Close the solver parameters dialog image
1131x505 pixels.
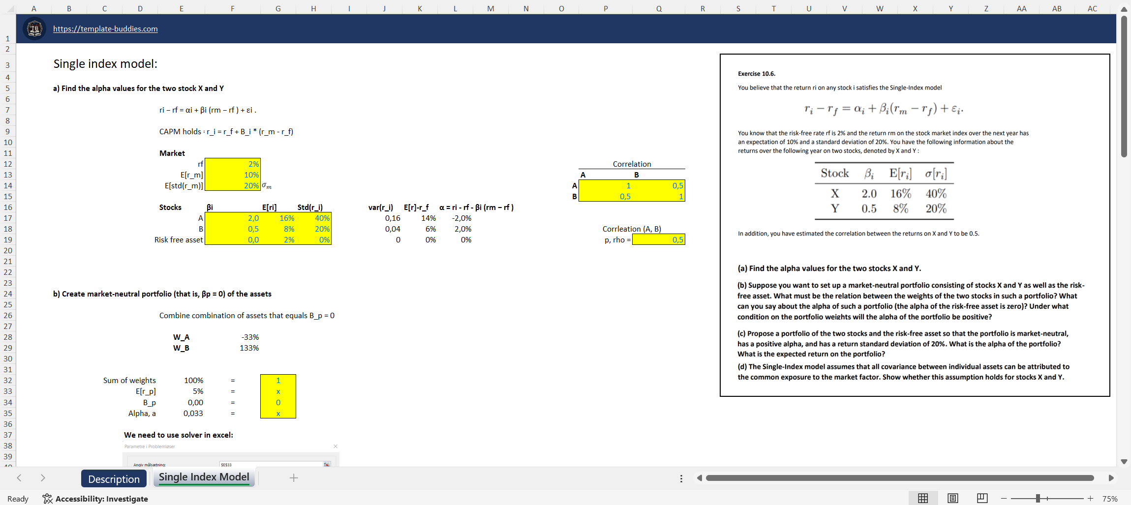(336, 446)
